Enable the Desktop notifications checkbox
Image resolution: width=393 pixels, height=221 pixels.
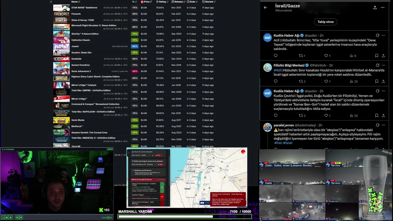pos(133,170)
